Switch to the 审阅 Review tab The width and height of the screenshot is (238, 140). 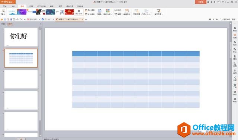[52, 6]
